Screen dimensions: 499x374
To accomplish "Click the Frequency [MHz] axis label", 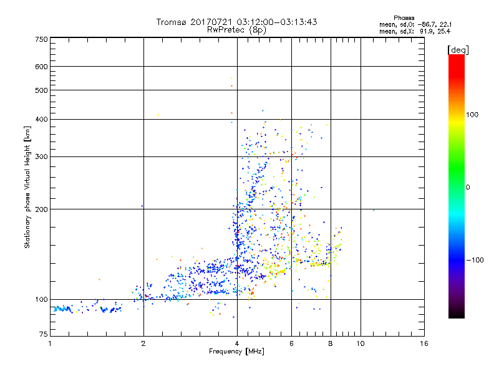I will (236, 352).
